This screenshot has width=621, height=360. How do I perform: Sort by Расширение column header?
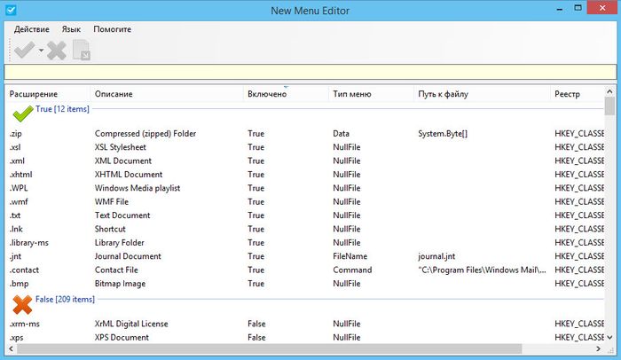(x=34, y=94)
